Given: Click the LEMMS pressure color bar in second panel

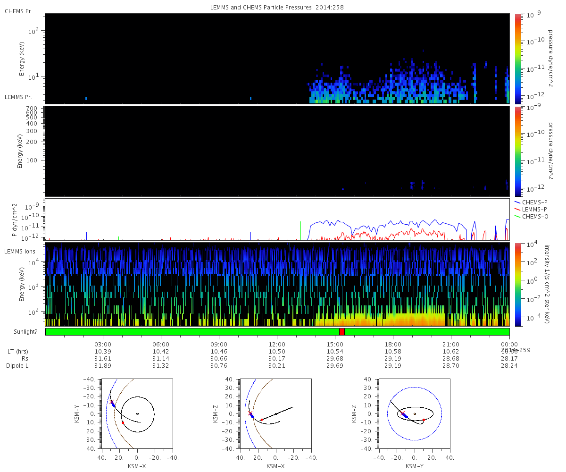Looking at the screenshot, I should (x=517, y=151).
